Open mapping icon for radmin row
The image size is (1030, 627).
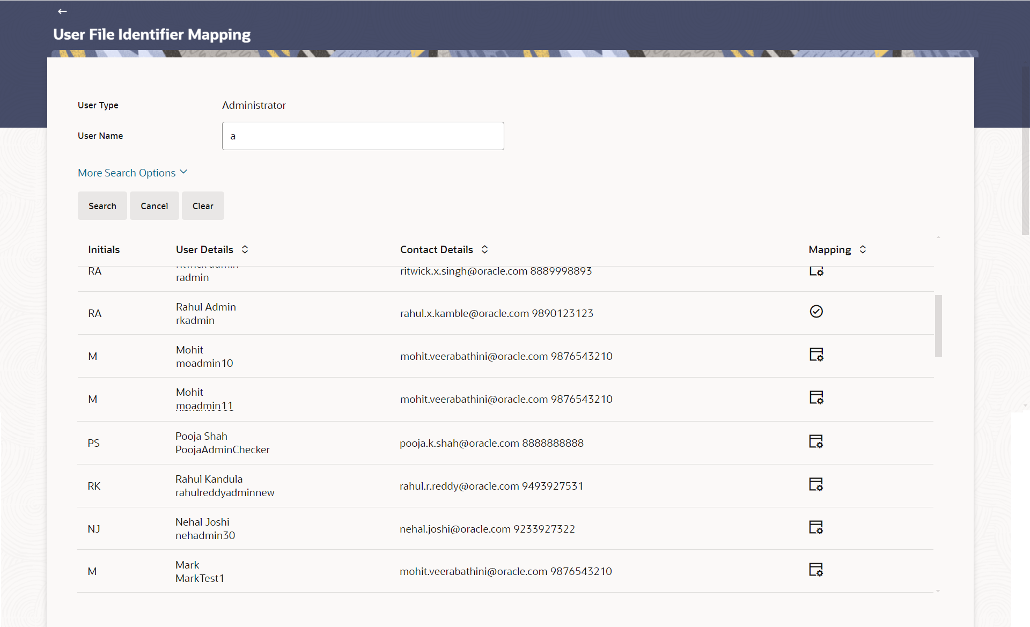click(x=816, y=271)
